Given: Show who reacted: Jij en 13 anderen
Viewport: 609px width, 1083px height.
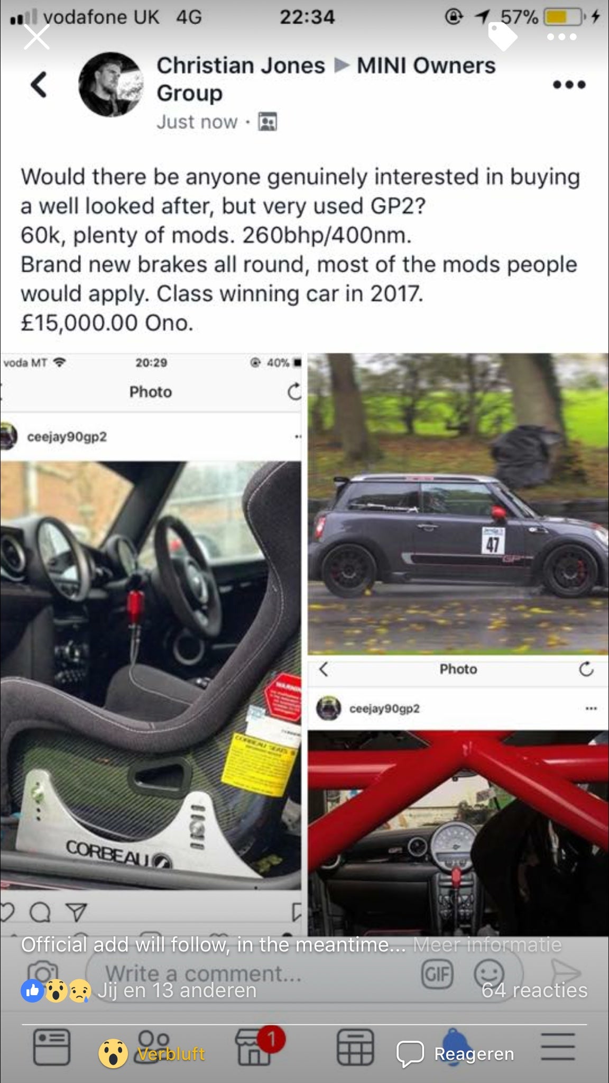Looking at the screenshot, I should [139, 990].
